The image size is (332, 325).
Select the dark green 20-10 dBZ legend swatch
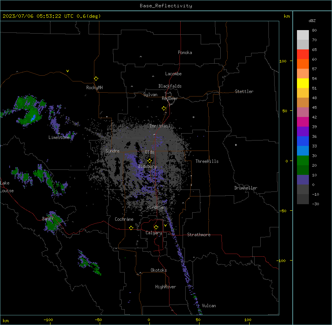[x=303, y=170]
